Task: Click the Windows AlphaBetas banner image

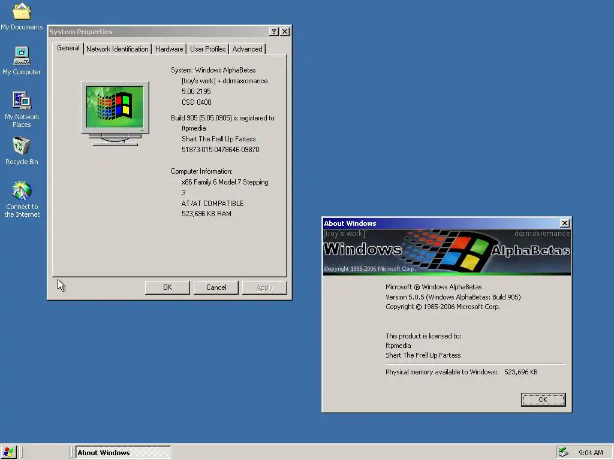Action: click(447, 252)
